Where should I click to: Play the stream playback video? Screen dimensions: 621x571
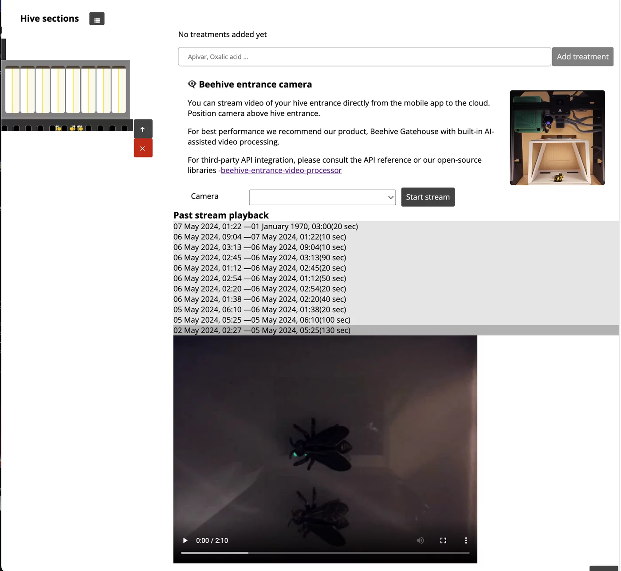pyautogui.click(x=185, y=540)
